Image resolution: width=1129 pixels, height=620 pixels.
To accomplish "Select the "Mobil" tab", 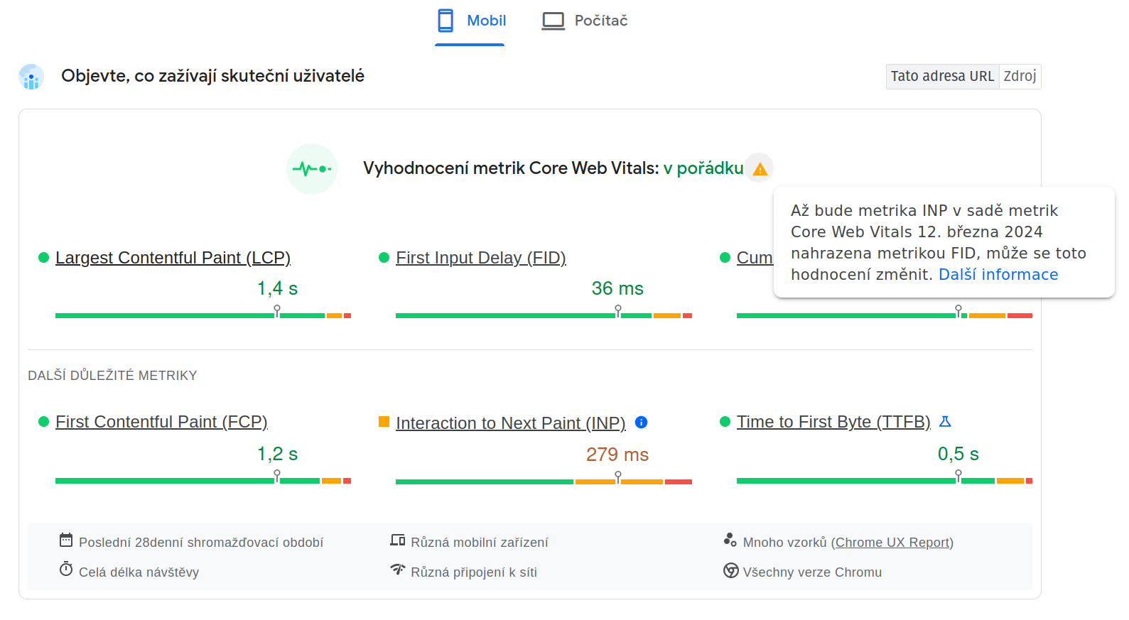I will click(x=470, y=21).
